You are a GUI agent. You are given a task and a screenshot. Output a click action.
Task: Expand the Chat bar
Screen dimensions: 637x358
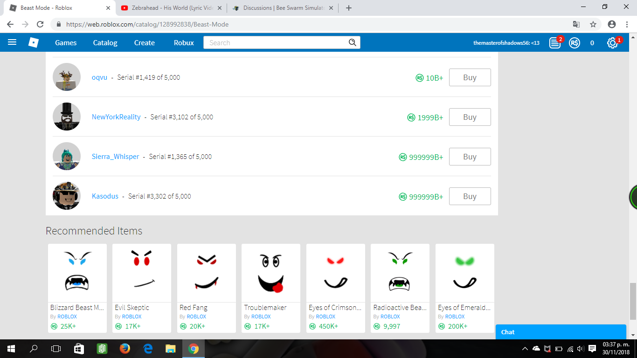pos(561,332)
